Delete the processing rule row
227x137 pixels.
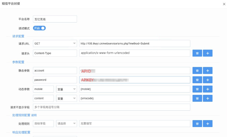[x=197, y=124]
